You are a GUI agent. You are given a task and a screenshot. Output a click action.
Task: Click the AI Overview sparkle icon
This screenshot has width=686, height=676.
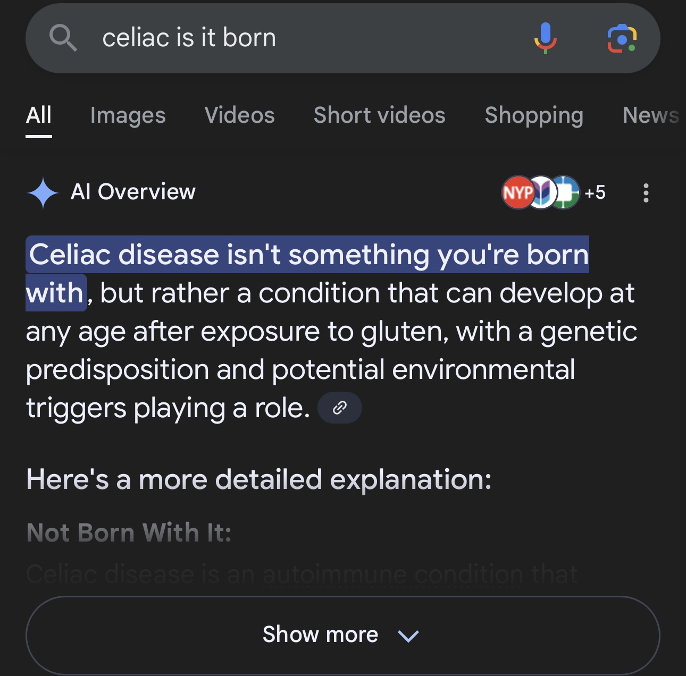coord(43,192)
